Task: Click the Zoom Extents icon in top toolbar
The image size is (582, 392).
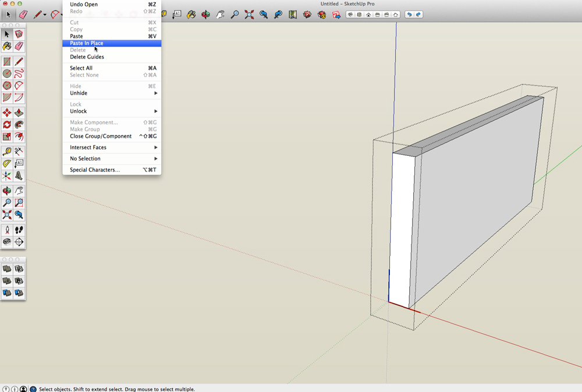Action: (x=249, y=15)
